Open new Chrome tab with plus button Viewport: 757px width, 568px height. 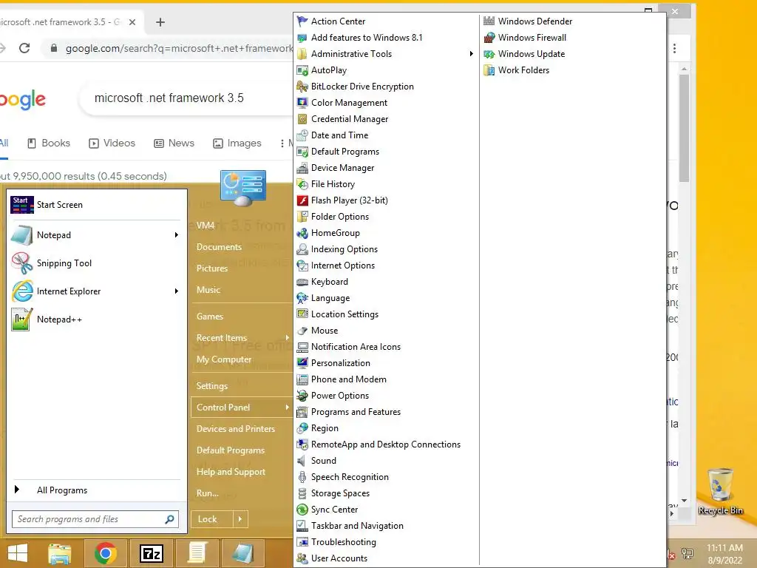160,22
